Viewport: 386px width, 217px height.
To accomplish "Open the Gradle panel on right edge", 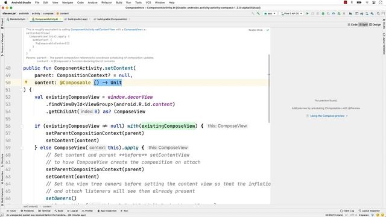I will tap(384, 24).
